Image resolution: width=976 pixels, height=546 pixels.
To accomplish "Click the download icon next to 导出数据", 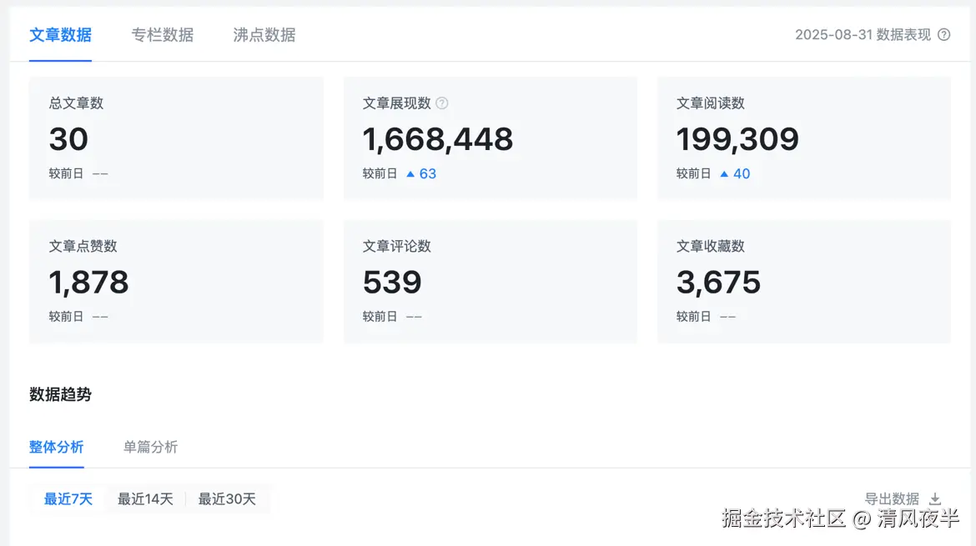I will click(x=934, y=498).
